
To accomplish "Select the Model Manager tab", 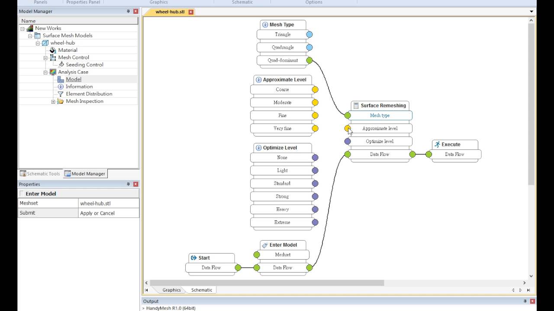I will pyautogui.click(x=85, y=174).
